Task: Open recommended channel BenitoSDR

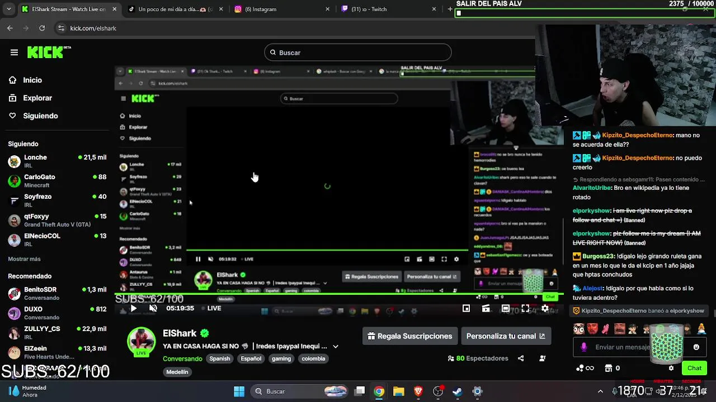Action: coord(57,294)
